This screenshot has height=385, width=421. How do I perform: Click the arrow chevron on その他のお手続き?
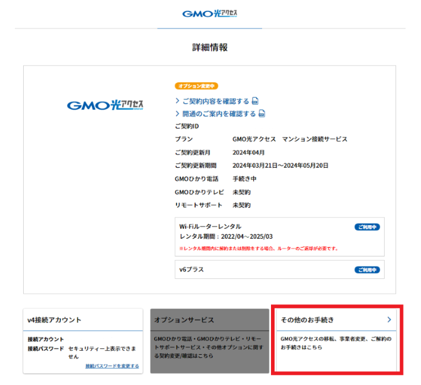[390, 319]
